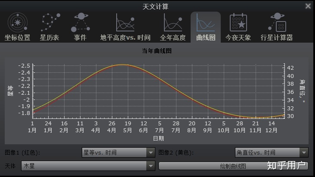Image resolution: width=315 pixels, height=177 pixels.
Task: Open the 木星 celestial body dropdown
Action: [x=88, y=166]
